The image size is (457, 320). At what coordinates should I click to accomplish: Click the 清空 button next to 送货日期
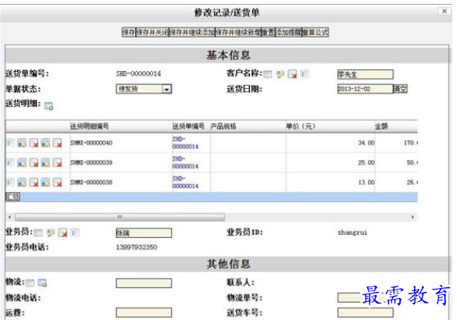[401, 89]
